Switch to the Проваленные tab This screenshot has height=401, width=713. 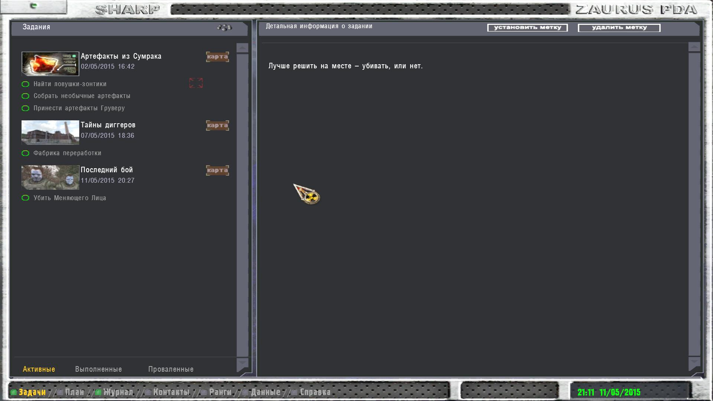click(x=171, y=369)
